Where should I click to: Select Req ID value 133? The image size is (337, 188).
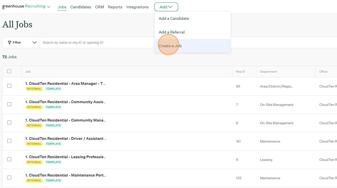[239, 178]
